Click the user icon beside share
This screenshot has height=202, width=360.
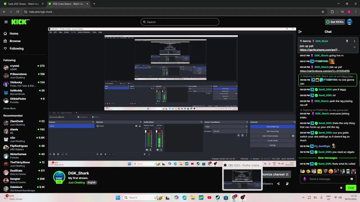pyautogui.click(x=287, y=184)
